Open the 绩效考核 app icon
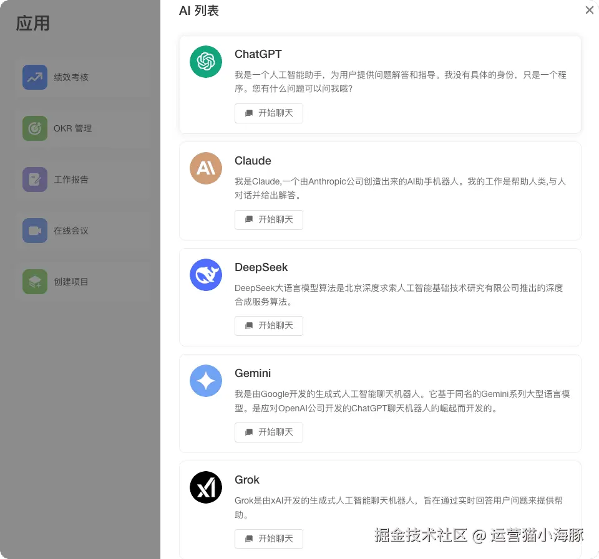Viewport: 599px width, 559px height. point(35,77)
